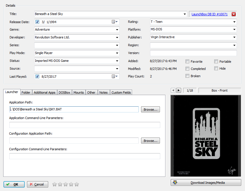Mark game as Favorite
The height and width of the screenshot is (191, 245).
click(187, 62)
